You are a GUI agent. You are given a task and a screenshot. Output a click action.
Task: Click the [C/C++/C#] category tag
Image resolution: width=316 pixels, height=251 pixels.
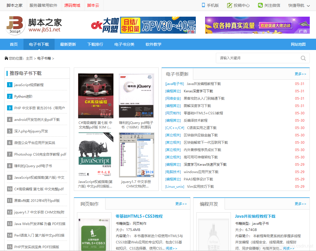click(175, 128)
